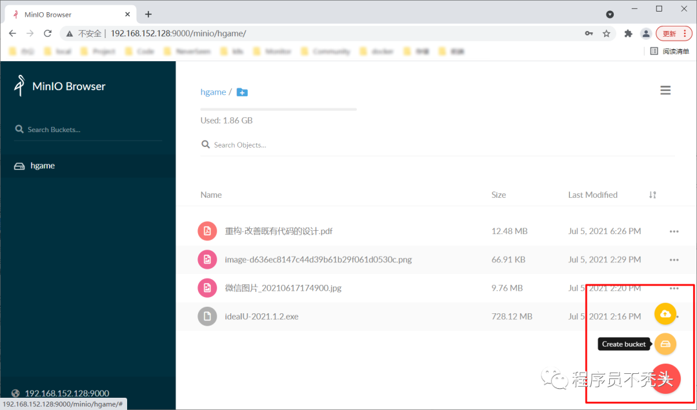The height and width of the screenshot is (410, 697).
Task: Click file name 重构-改善既有代码的设计.pdf
Action: (278, 231)
